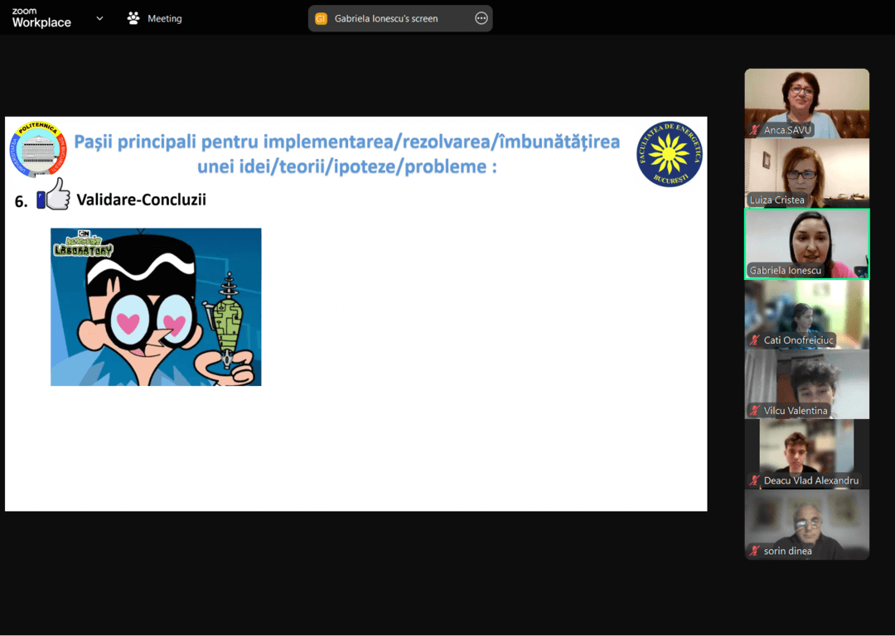The width and height of the screenshot is (895, 636).
Task: Open more options ellipsis for shared screen
Action: 481,18
